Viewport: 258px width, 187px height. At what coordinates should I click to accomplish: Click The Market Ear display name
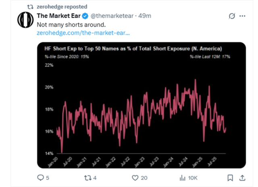click(x=58, y=17)
